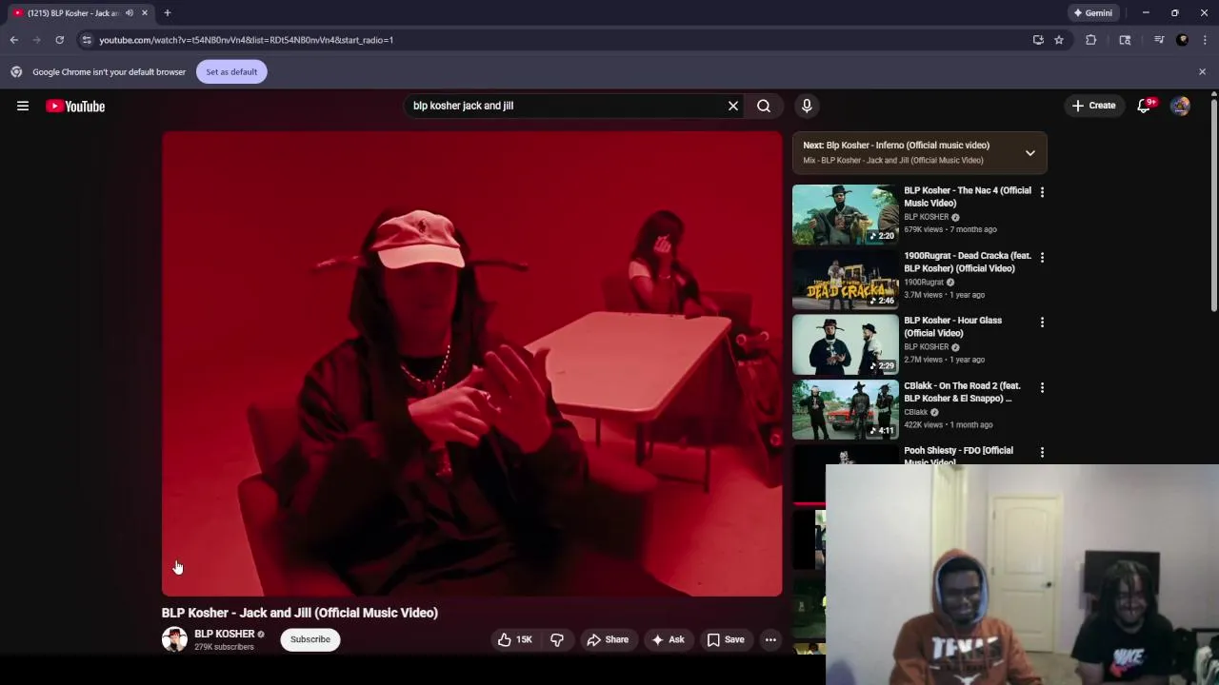The height and width of the screenshot is (685, 1219).
Task: Collapse the Mix playlist panel
Action: tap(1029, 152)
